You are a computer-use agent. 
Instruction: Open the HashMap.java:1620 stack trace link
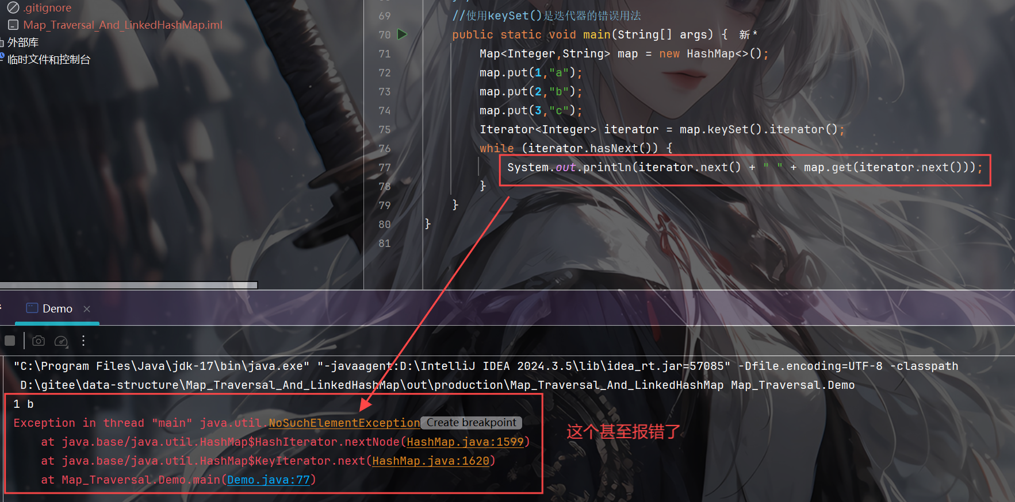click(x=431, y=461)
